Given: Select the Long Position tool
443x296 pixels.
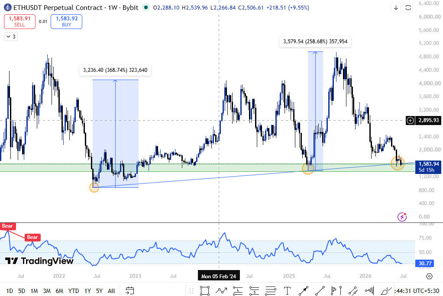Looking at the screenshot, I should (x=238, y=291).
